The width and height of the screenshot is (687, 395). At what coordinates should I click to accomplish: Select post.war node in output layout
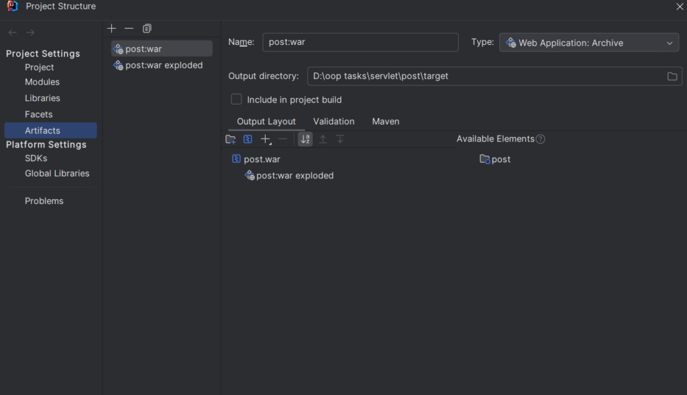[x=262, y=160]
